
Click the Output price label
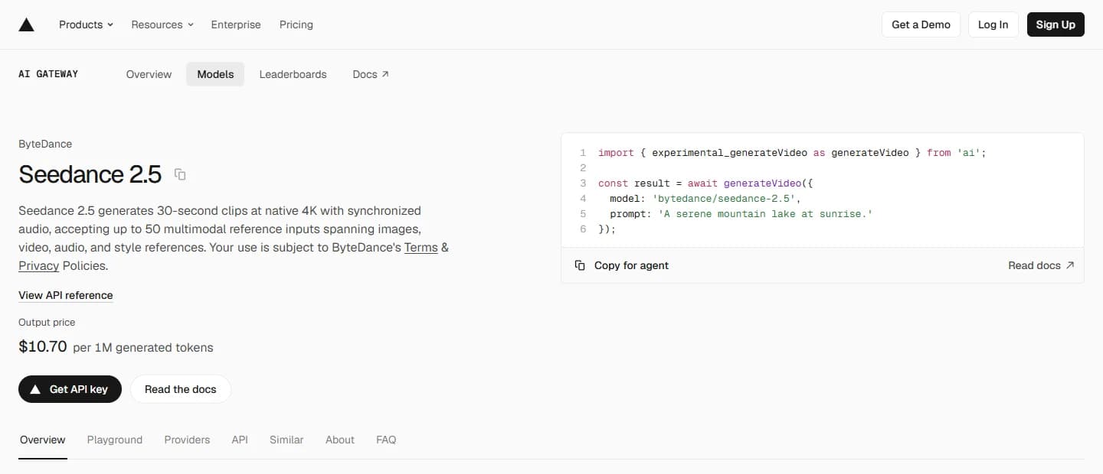coord(47,323)
